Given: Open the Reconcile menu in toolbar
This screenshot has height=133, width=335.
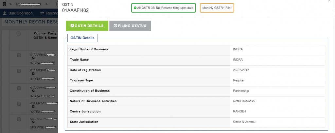Looking at the screenshot, I should pos(49,13).
